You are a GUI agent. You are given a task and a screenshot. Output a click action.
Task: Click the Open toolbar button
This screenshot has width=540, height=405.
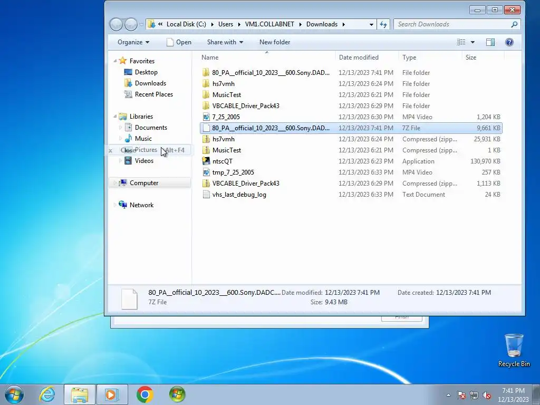click(x=179, y=42)
